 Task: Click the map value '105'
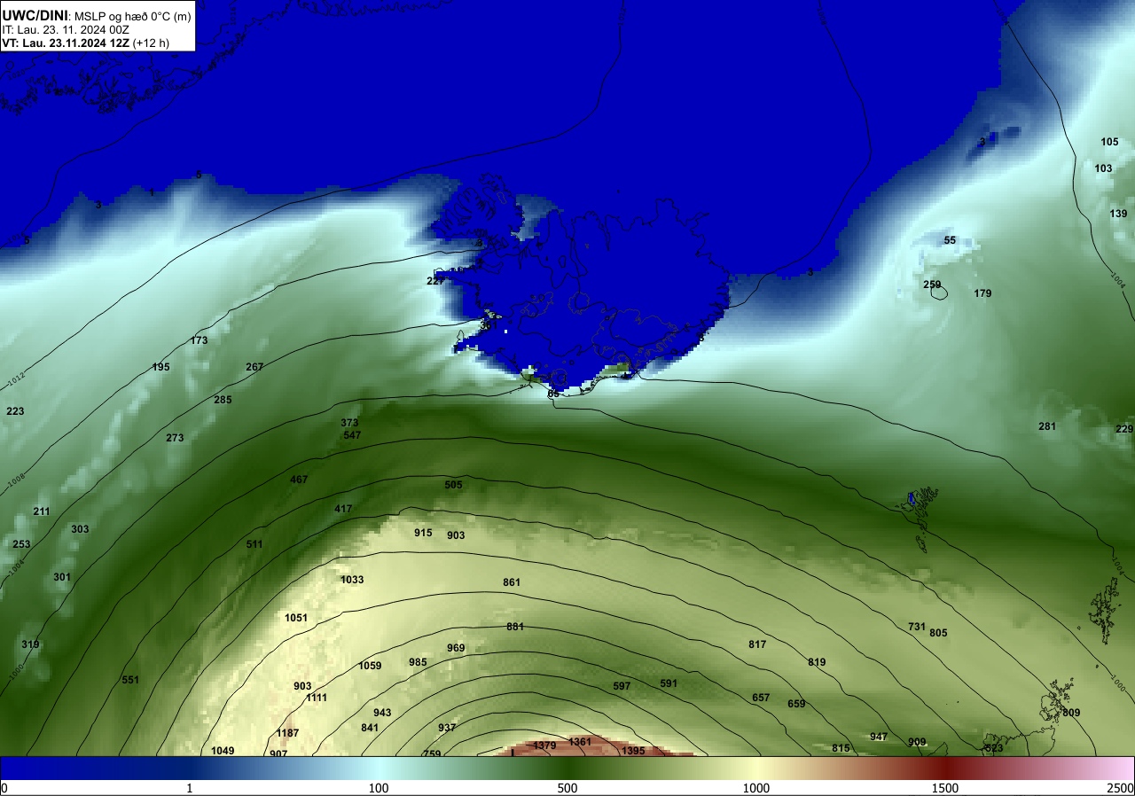pyautogui.click(x=1109, y=142)
